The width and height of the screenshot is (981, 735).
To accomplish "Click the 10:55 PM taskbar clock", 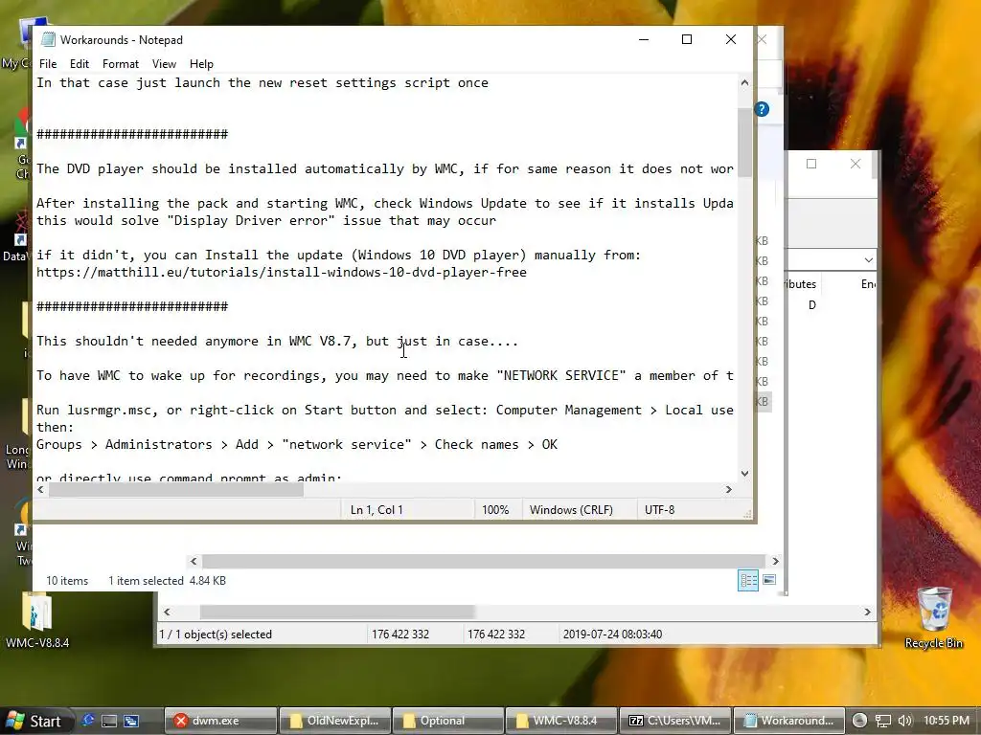I will coord(946,721).
